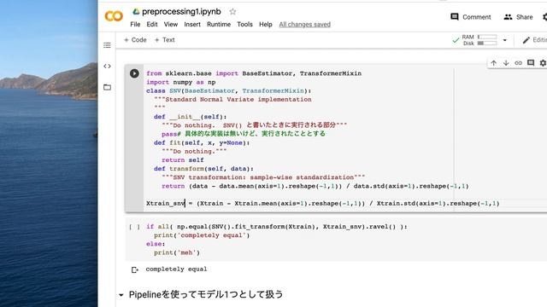The image size is (547, 307).
Task: Run the np.equal comparison cell
Action: (134, 227)
